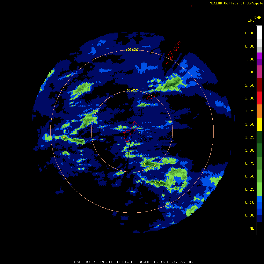Click the 4.00 legend value
The width and height of the screenshot is (264, 264).
pos(250,59)
